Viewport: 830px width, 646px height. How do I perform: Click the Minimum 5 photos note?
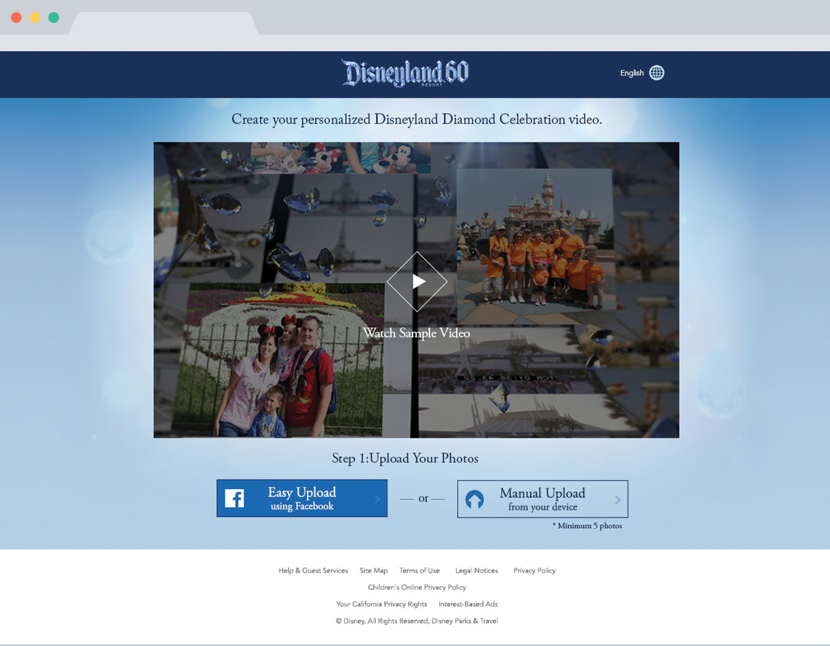[x=587, y=526]
